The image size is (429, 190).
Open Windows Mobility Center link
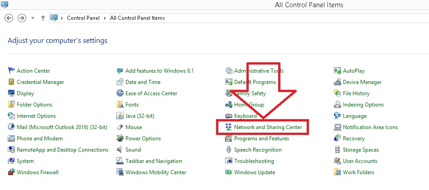coord(156,172)
